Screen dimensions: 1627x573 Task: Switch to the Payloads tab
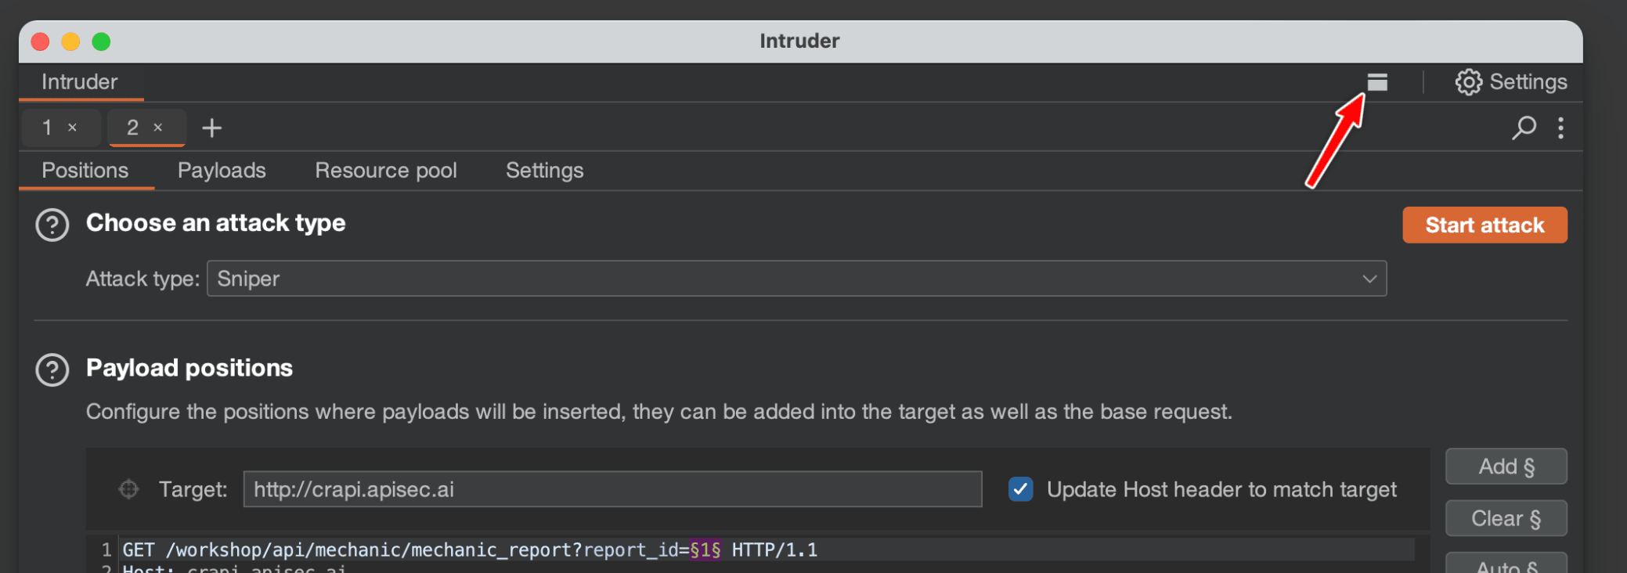pos(222,171)
